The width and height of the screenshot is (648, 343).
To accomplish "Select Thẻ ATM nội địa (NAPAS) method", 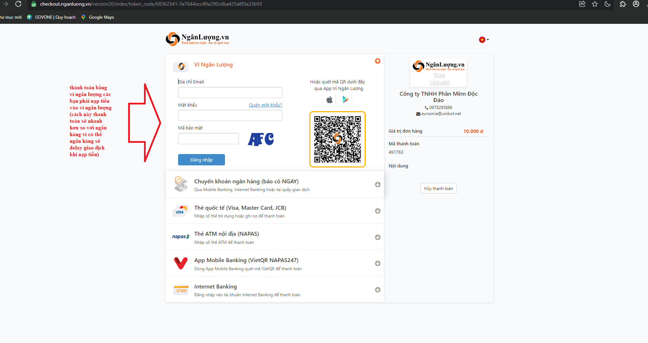I will (x=275, y=237).
